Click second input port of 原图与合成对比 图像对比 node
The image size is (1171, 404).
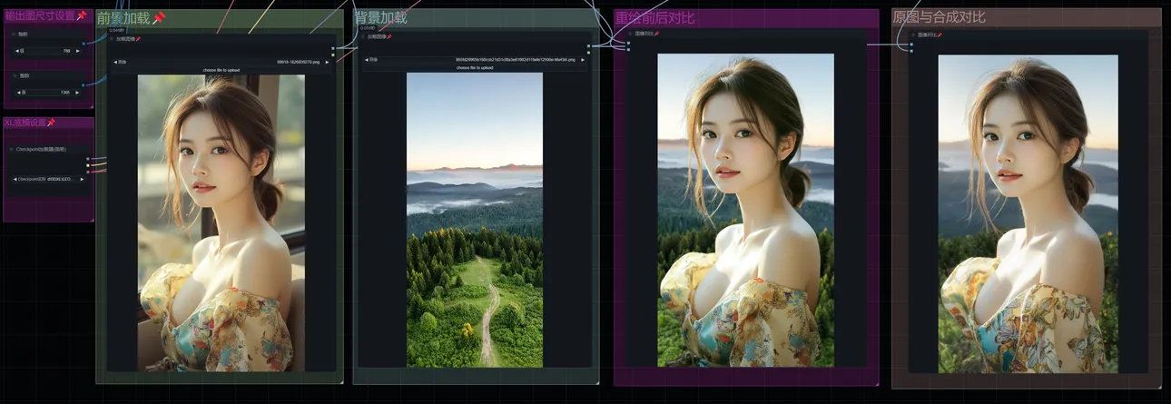pos(911,51)
